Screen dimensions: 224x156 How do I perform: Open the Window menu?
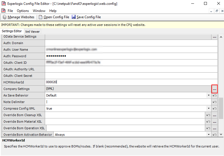coord(39,11)
